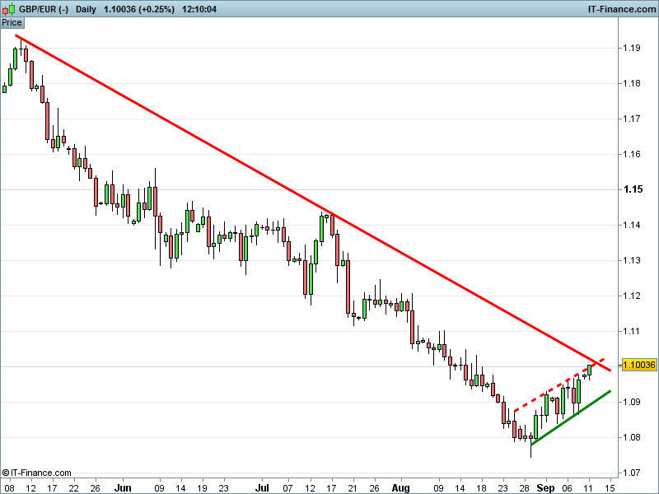This screenshot has width=659, height=494.
Task: Click the 1.07 price axis label
Action: click(x=632, y=473)
